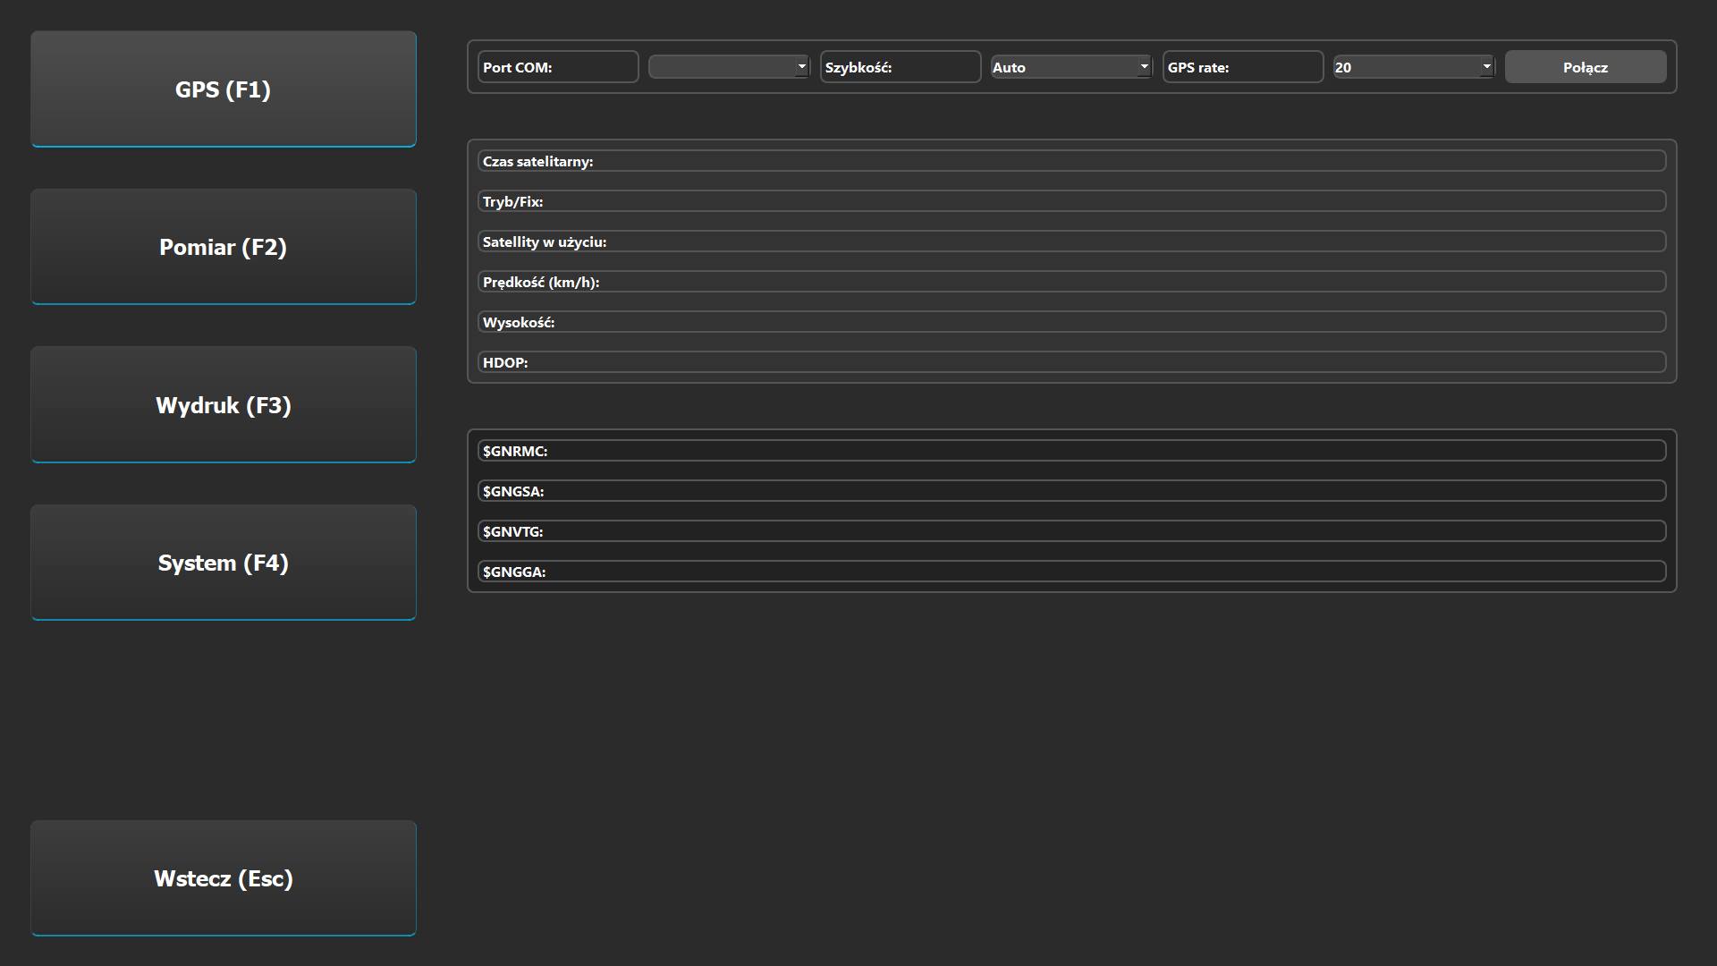Click the Satellity w użyciu field
Image resolution: width=1717 pixels, height=966 pixels.
click(x=1071, y=241)
